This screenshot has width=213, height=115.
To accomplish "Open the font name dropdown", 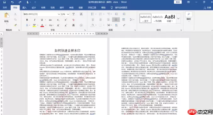I will 59,14.
